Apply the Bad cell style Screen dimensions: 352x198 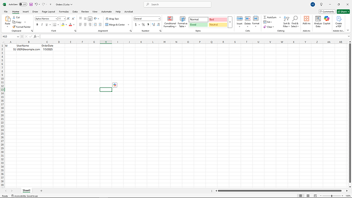click(218, 19)
